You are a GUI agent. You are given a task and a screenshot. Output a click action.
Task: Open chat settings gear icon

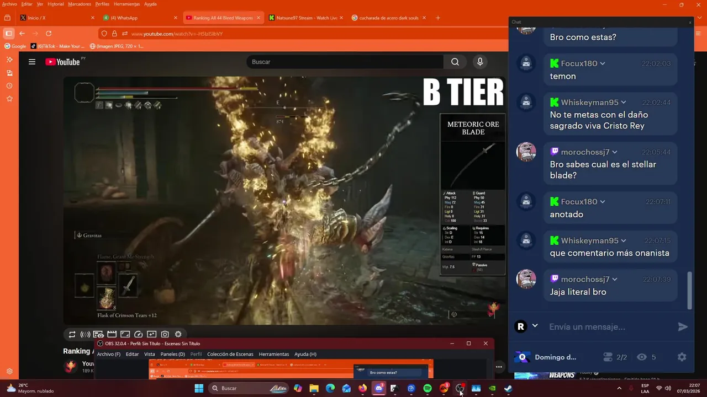pos(682,357)
